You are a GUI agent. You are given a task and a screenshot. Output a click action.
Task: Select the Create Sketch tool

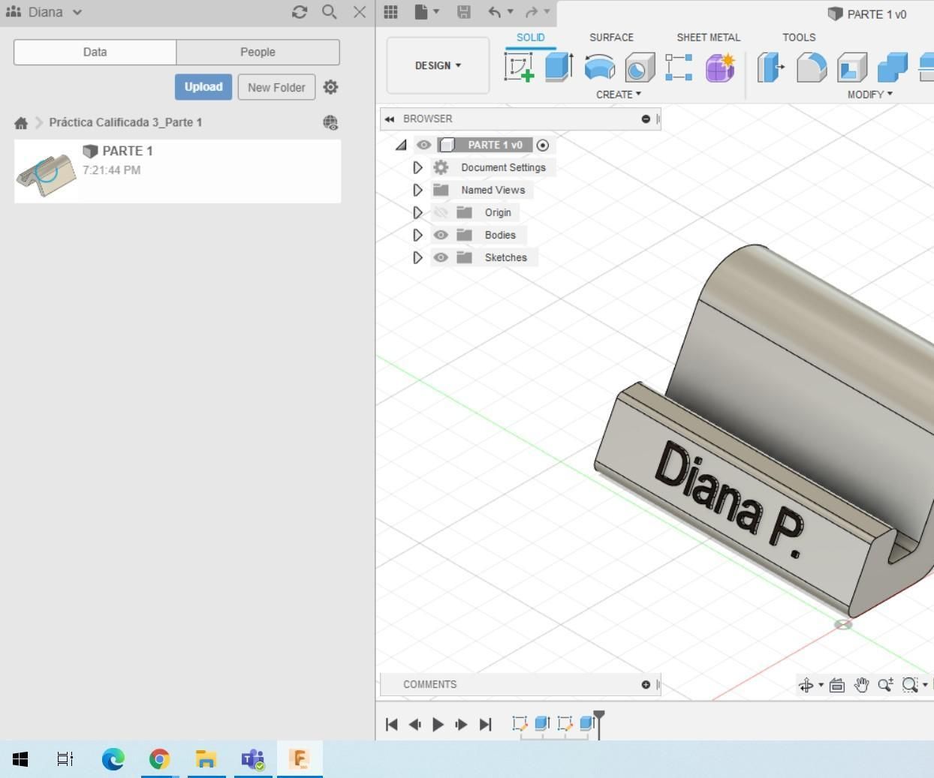click(x=519, y=67)
